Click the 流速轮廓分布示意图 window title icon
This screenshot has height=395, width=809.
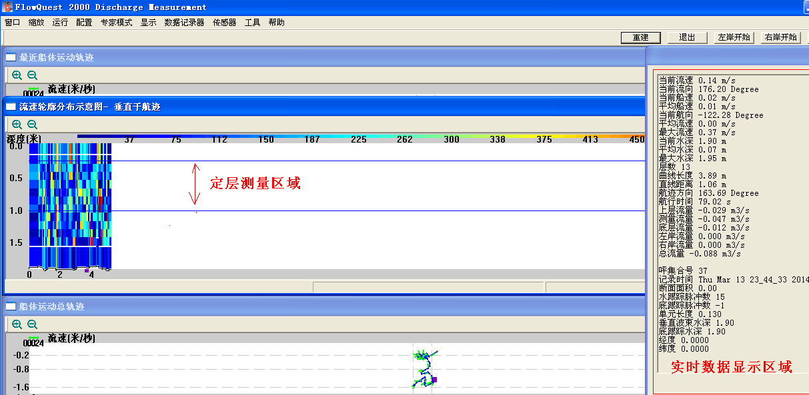tap(11, 107)
